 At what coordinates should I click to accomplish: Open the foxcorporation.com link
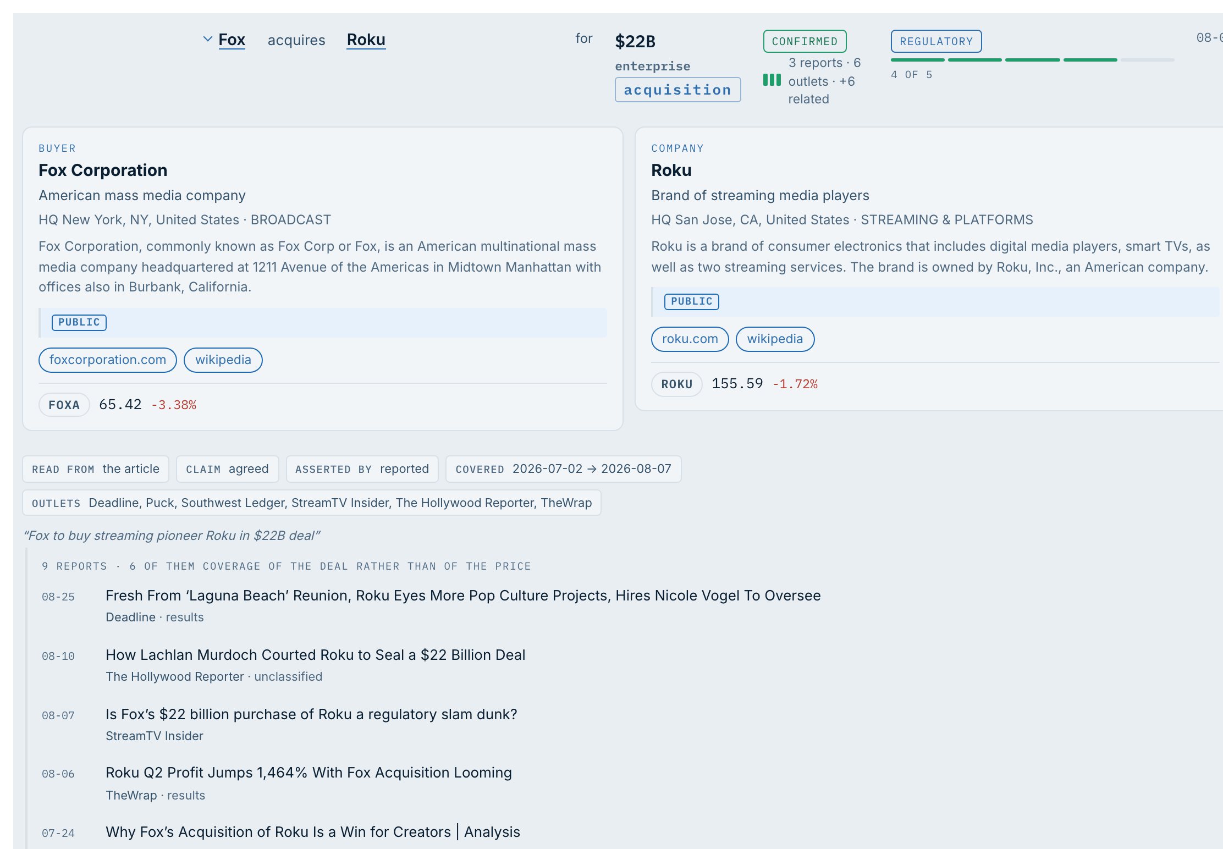click(108, 360)
